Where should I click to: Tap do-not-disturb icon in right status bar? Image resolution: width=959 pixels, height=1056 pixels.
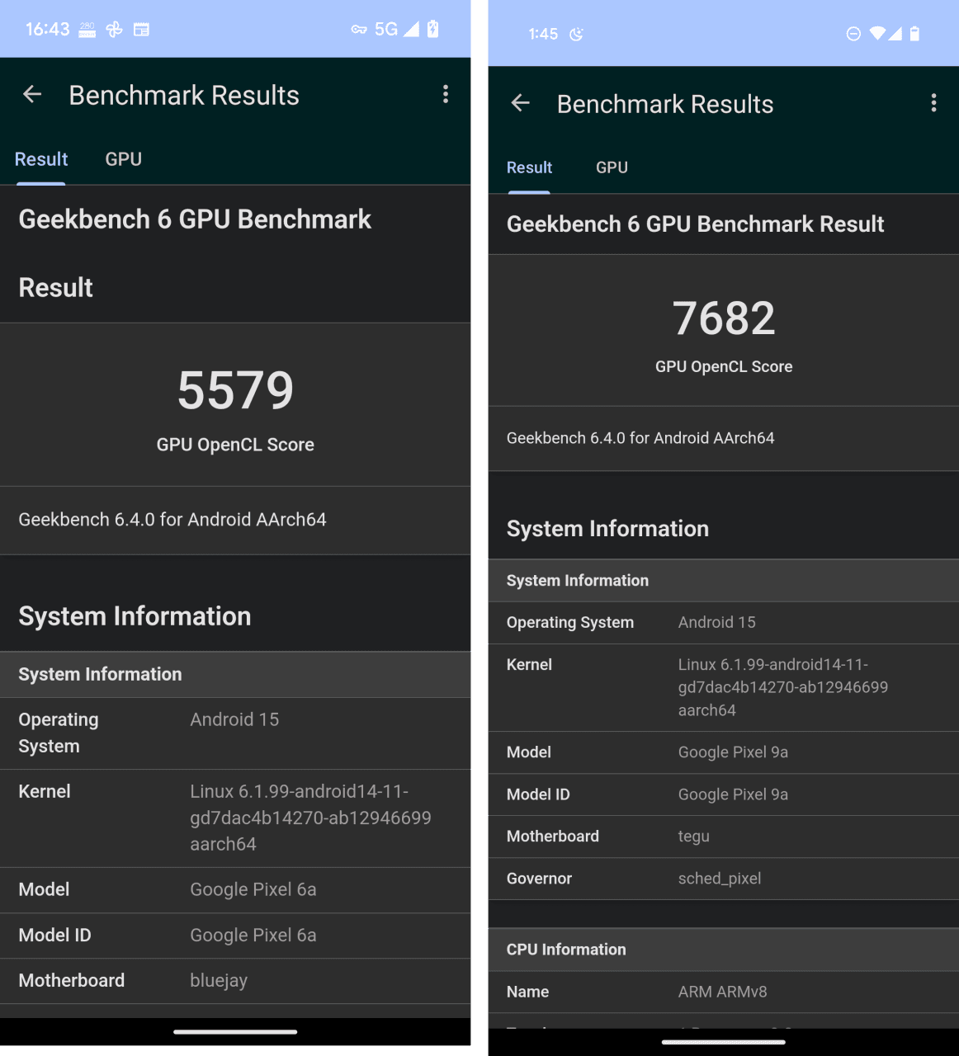click(x=854, y=34)
